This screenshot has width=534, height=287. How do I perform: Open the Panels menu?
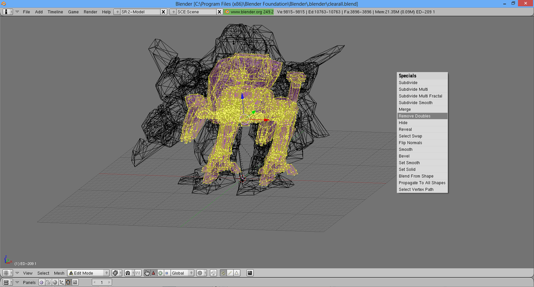tap(29, 282)
